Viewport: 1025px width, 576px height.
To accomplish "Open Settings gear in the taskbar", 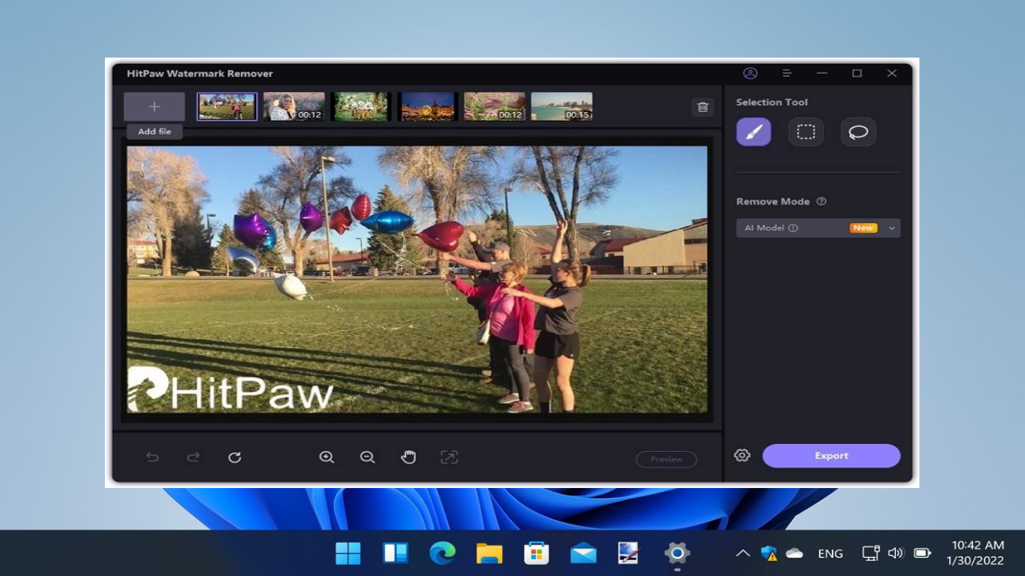I will point(677,553).
